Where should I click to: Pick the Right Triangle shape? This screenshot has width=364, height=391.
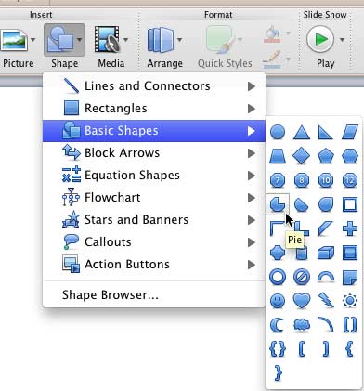[x=325, y=132]
